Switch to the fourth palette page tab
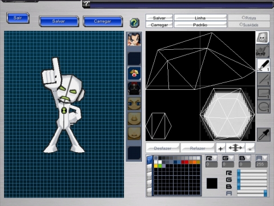 coord(150,184)
